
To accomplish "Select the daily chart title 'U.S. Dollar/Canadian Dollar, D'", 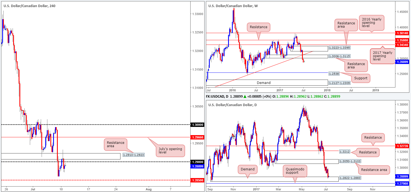I will pos(233,105).
